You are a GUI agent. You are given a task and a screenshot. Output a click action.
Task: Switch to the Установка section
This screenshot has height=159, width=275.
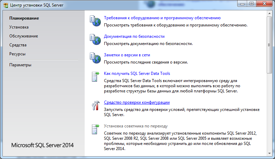click(x=19, y=27)
